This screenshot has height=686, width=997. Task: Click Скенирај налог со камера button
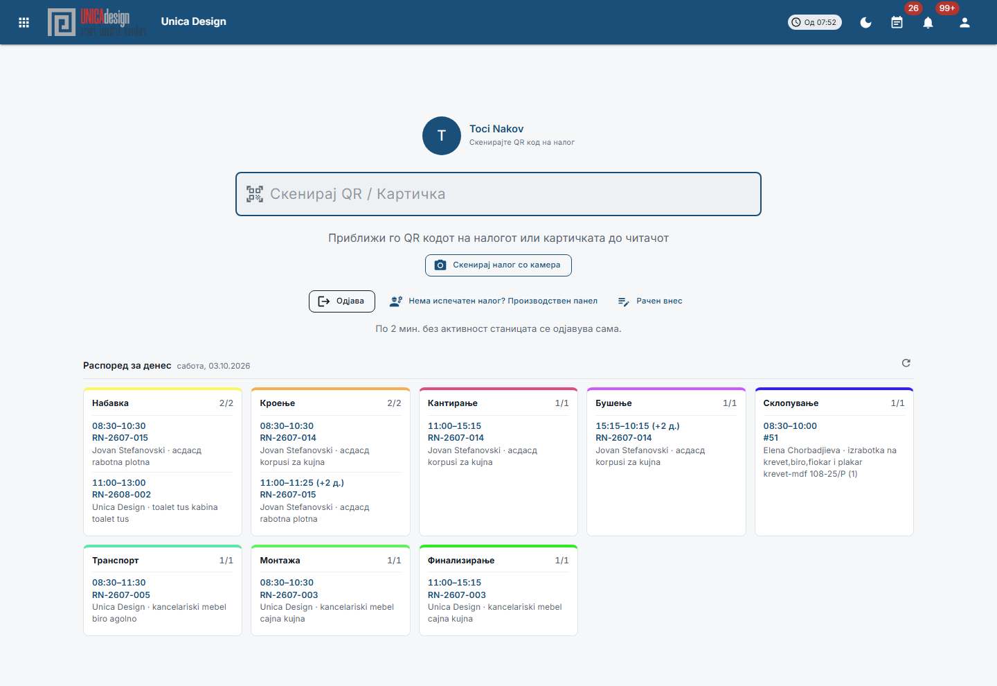(x=498, y=265)
